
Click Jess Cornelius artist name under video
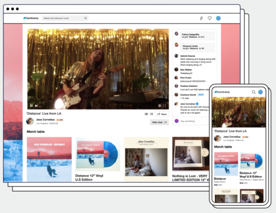[x=46, y=120]
